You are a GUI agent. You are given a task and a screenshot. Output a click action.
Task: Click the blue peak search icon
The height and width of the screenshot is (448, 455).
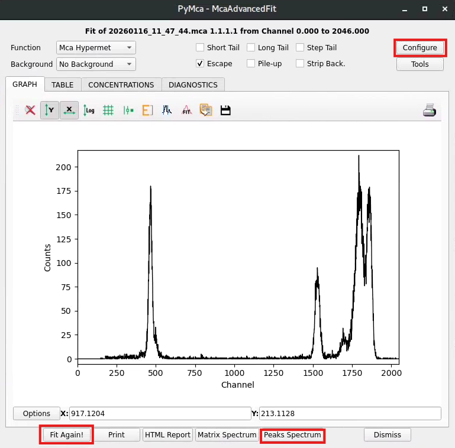(x=167, y=111)
